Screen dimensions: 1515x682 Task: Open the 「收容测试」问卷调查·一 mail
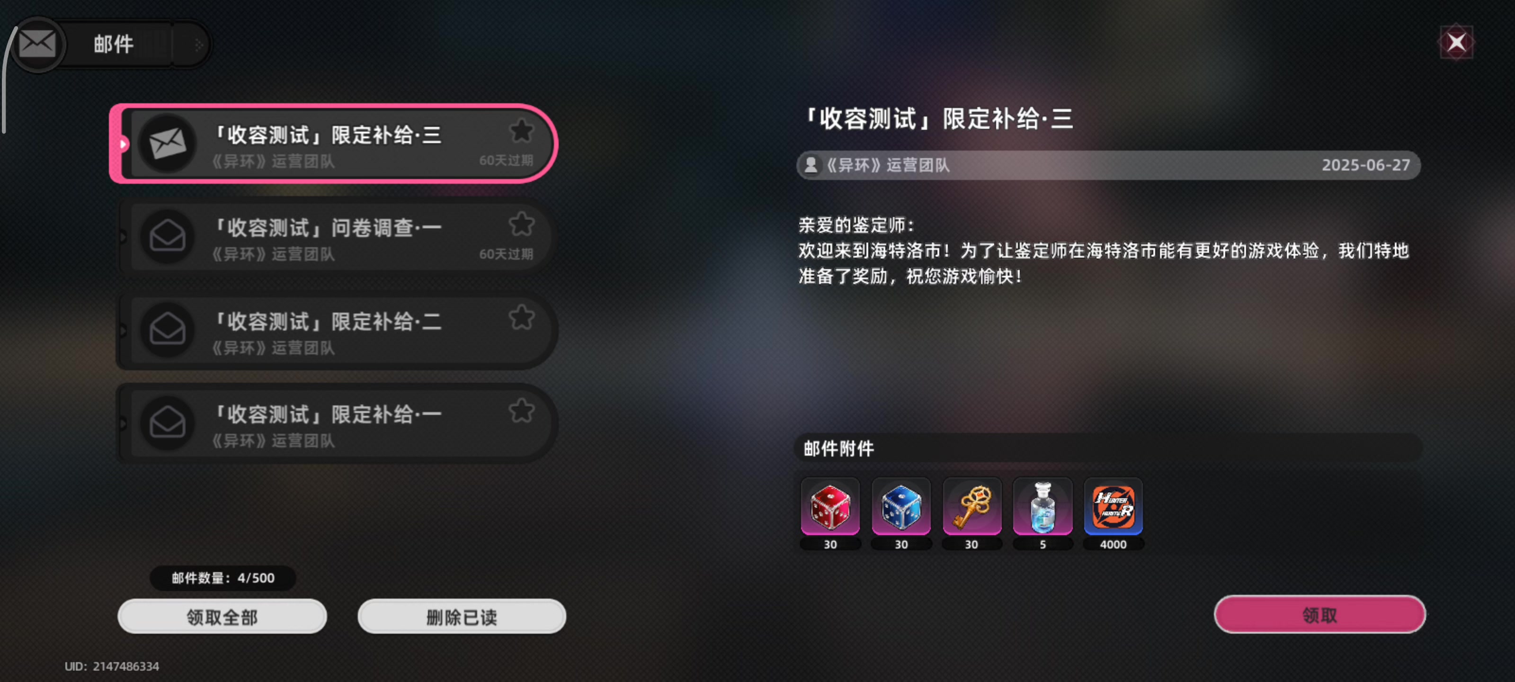(x=337, y=237)
